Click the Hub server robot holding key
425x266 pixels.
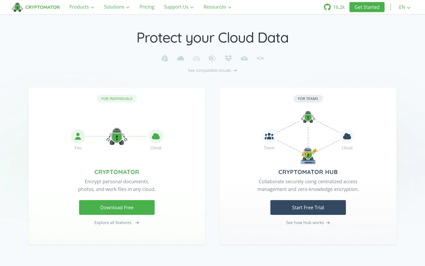pos(309,156)
